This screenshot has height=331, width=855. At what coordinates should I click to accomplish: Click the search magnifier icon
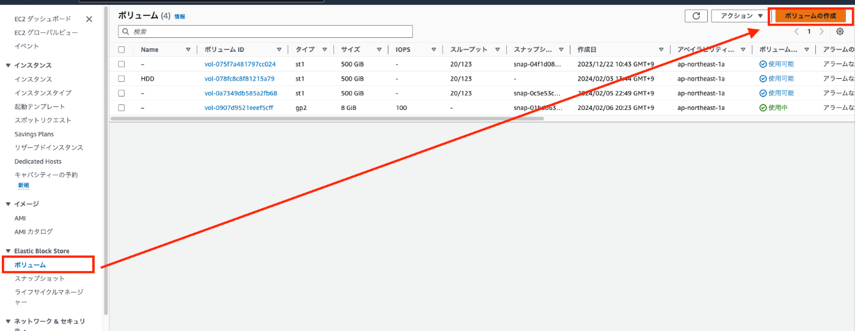pos(126,31)
